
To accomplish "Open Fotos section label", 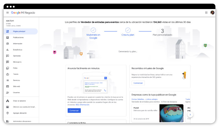I will [x=15, y=68].
